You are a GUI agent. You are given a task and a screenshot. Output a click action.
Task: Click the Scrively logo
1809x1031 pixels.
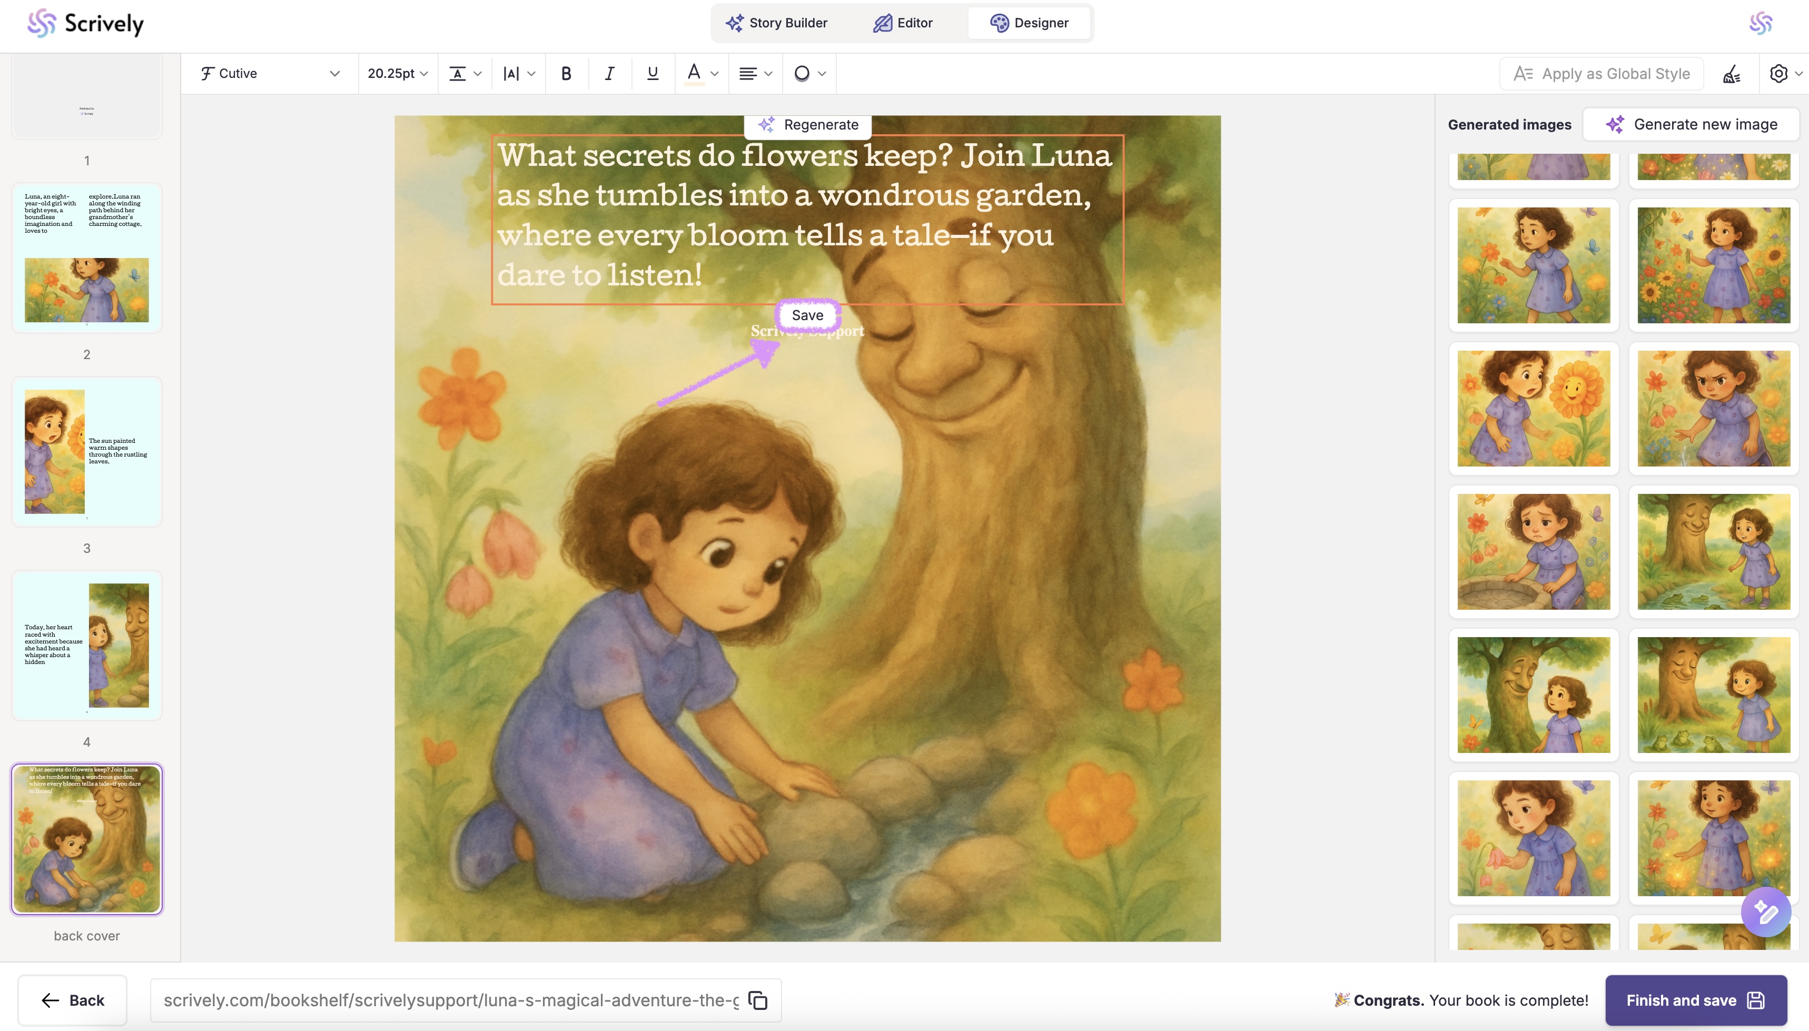point(85,23)
